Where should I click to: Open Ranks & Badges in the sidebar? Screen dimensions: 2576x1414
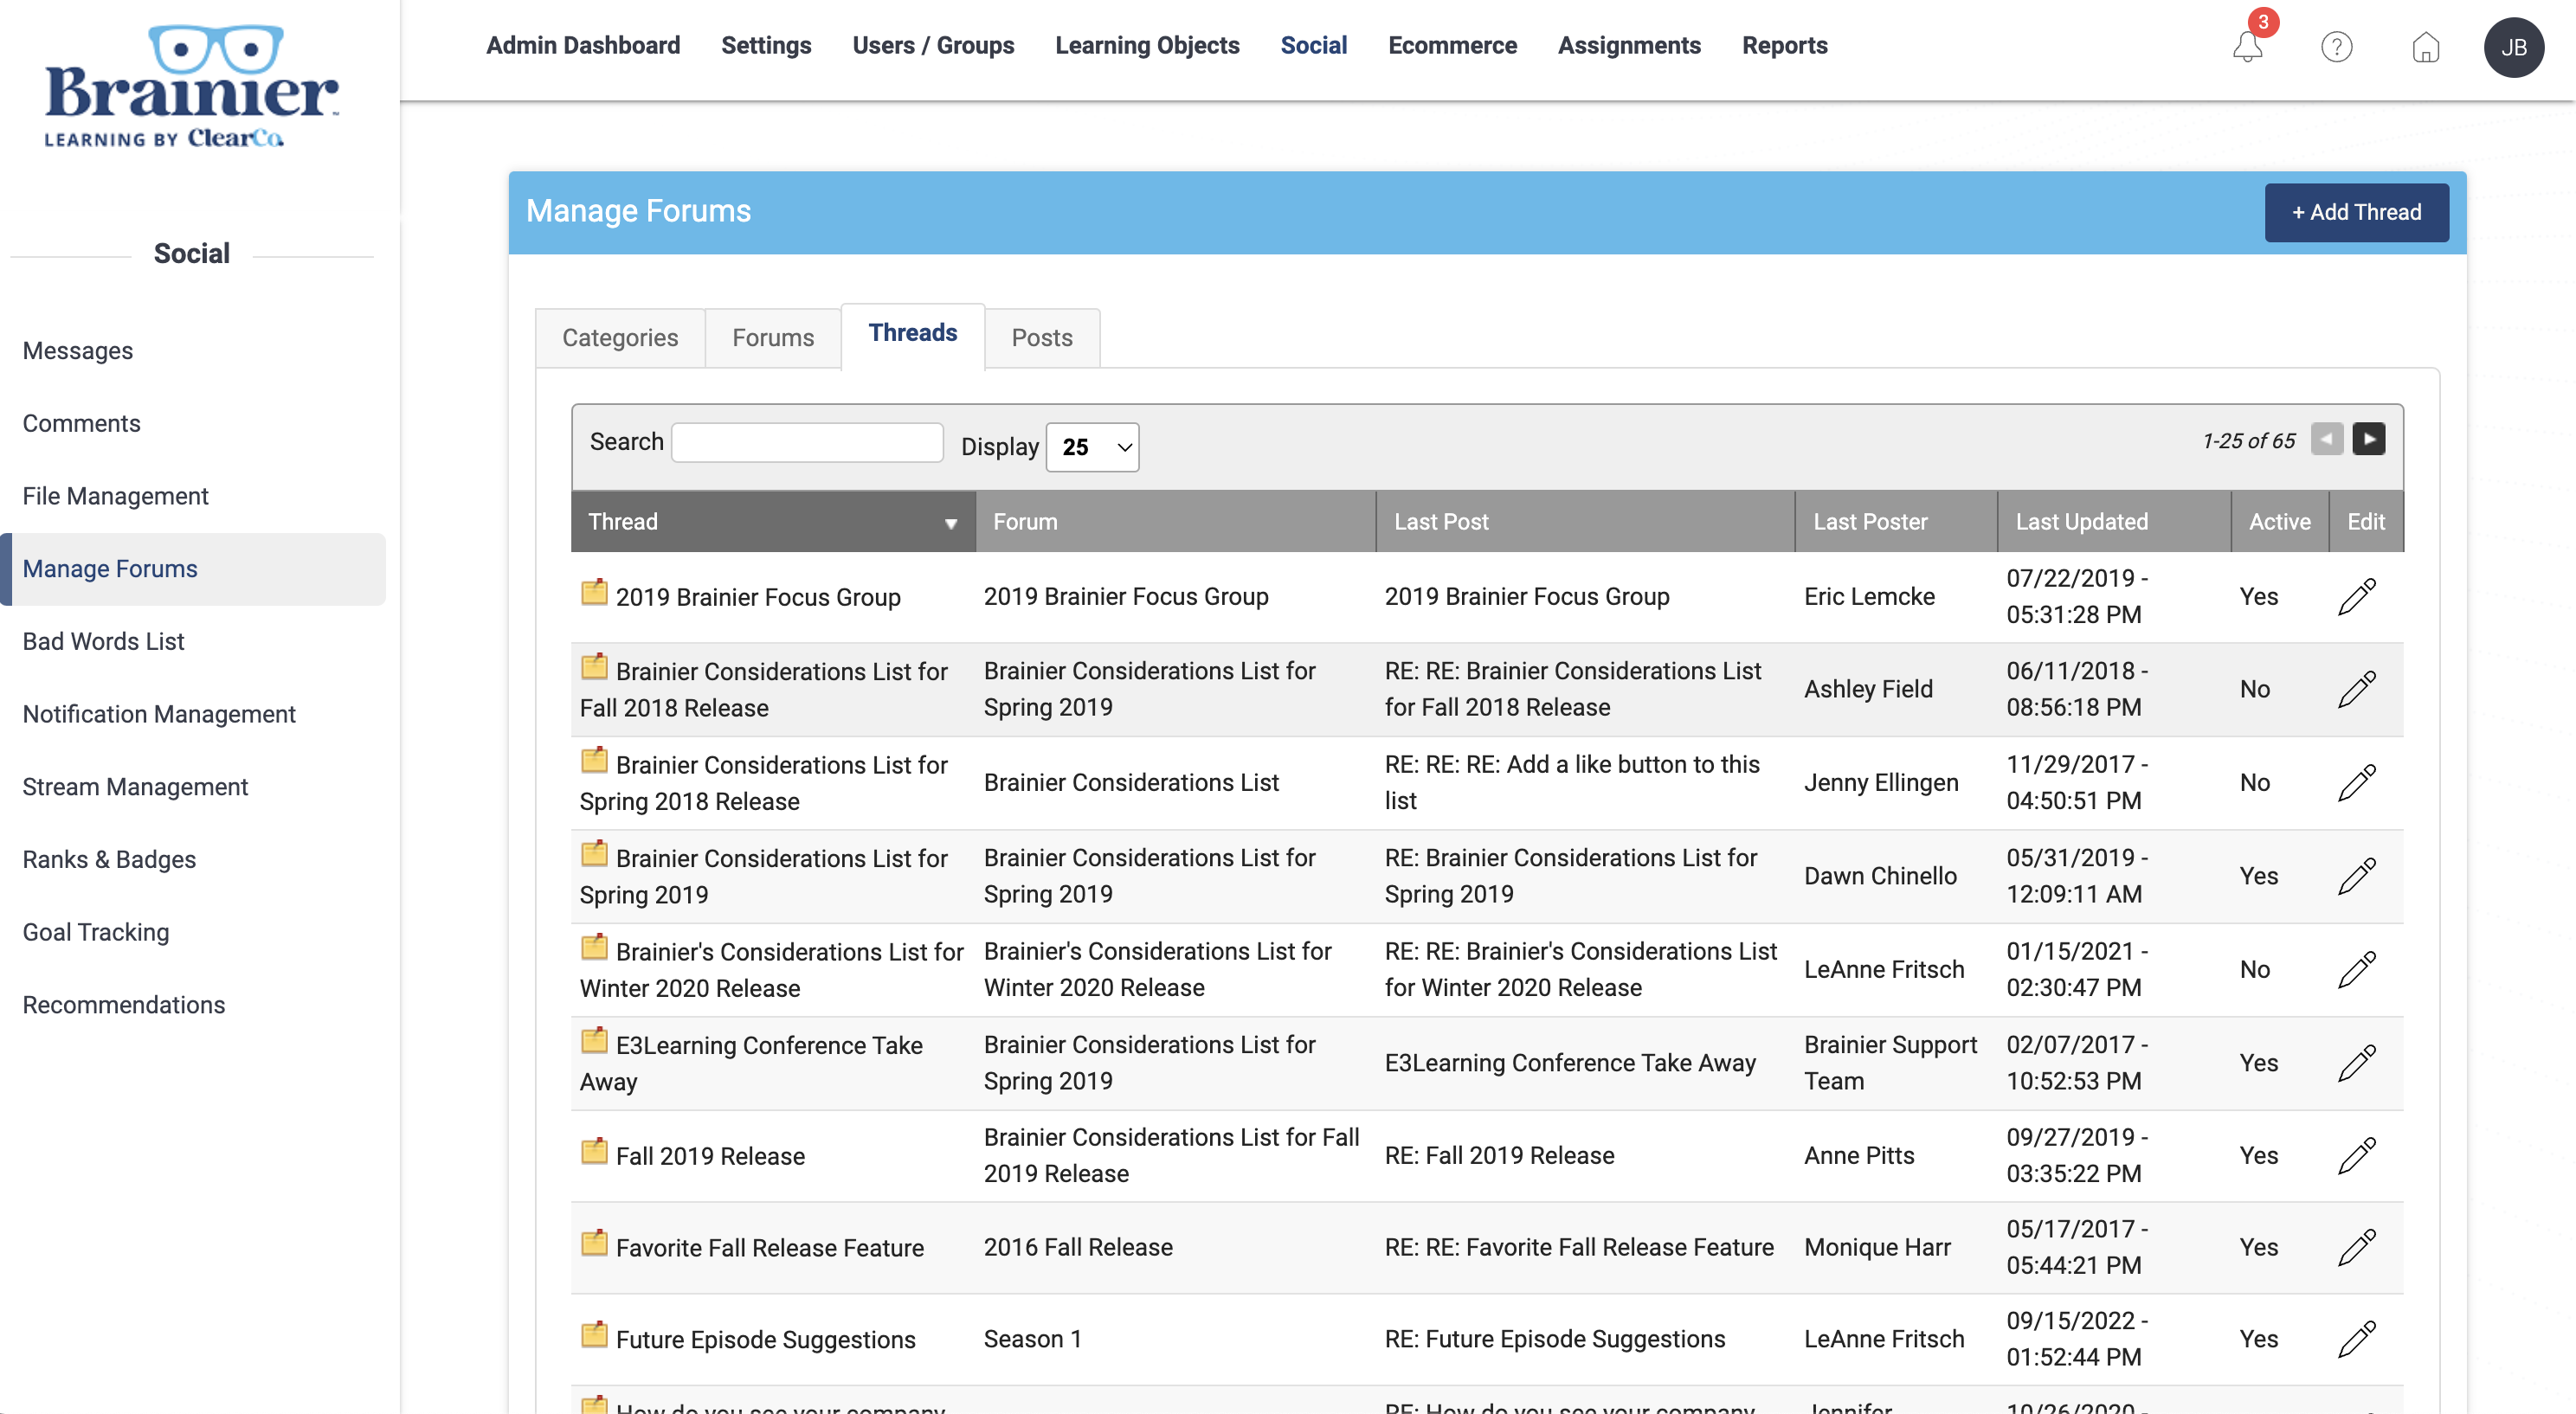point(109,860)
